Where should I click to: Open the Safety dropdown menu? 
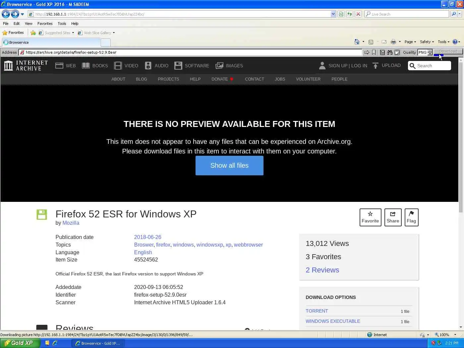tap(427, 42)
